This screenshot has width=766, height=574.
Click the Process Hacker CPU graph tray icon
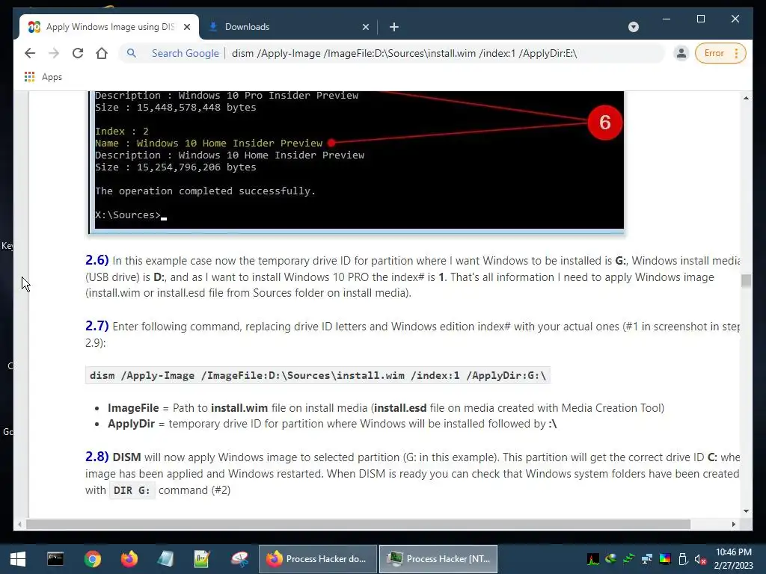(x=593, y=559)
